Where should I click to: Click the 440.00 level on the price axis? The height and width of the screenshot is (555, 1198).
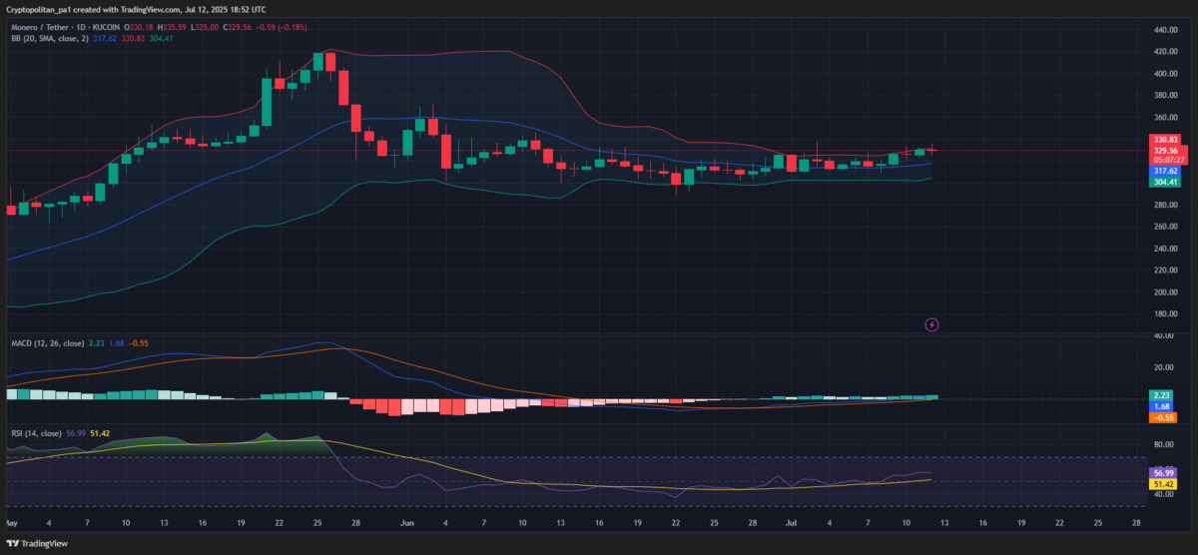click(x=1166, y=30)
